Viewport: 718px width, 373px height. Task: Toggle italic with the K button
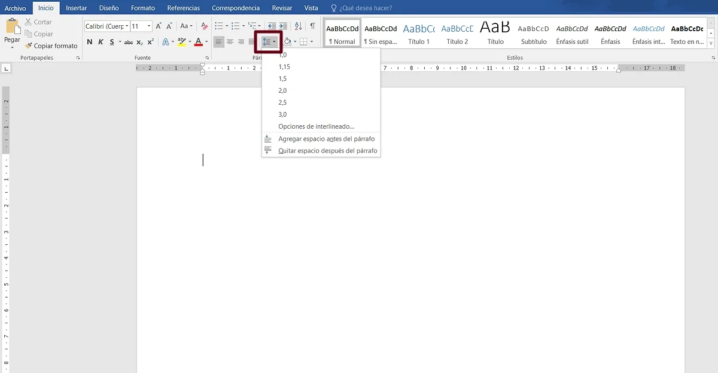pyautogui.click(x=101, y=42)
